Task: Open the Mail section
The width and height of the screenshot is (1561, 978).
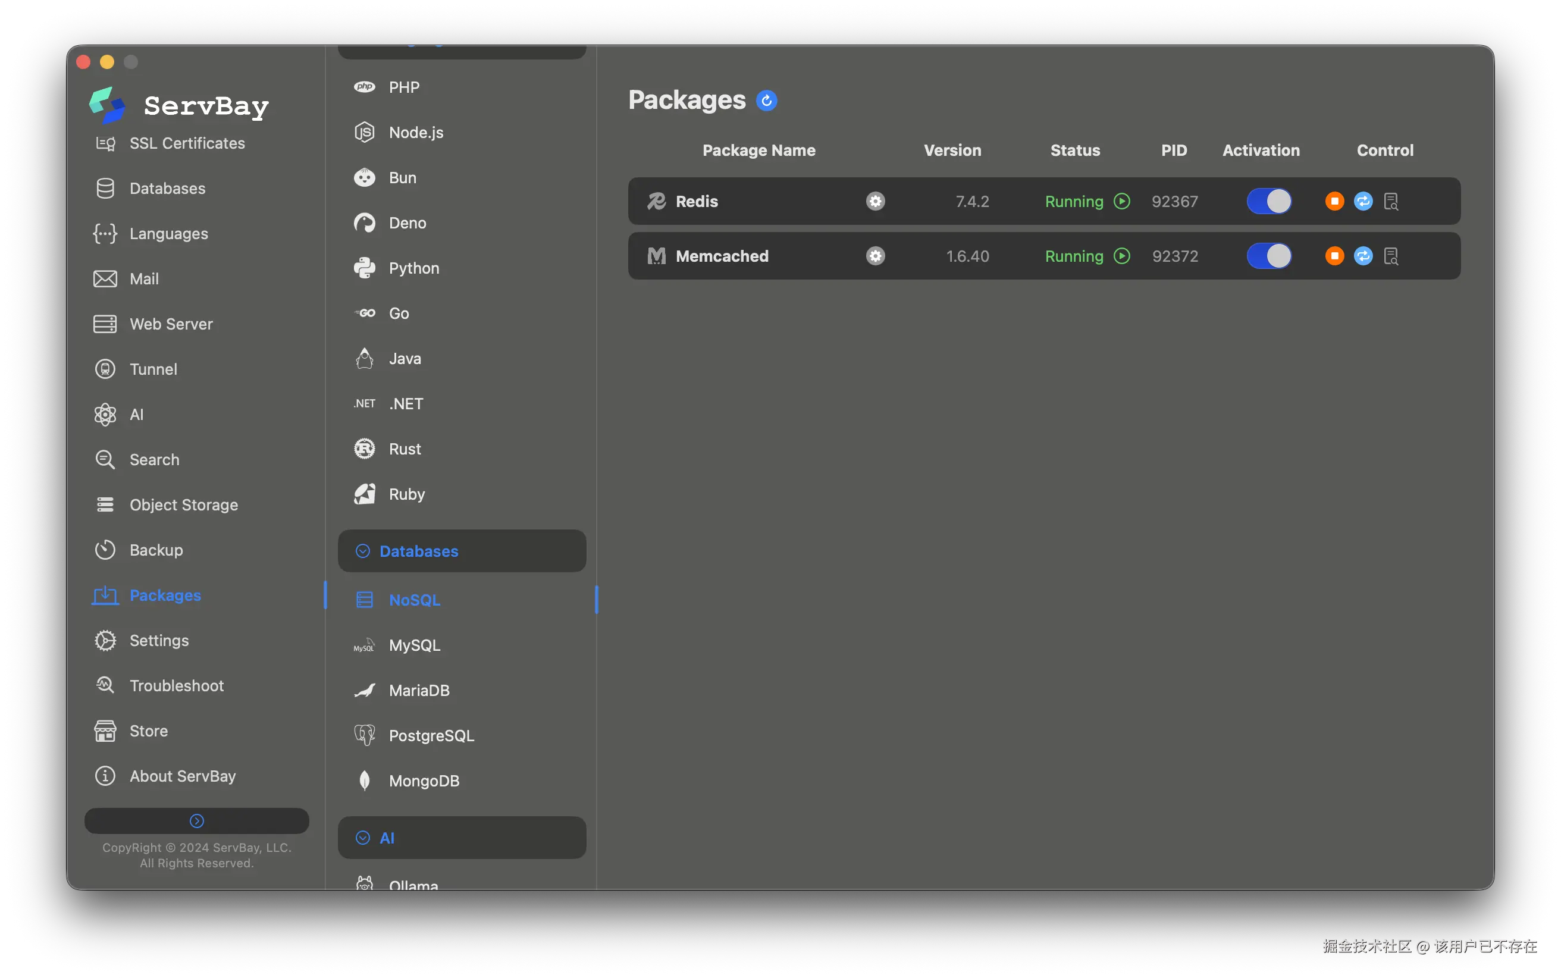Action: click(x=127, y=279)
